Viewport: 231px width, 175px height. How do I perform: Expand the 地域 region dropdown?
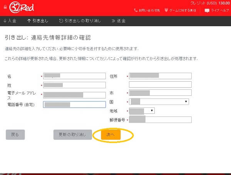tap(142, 111)
